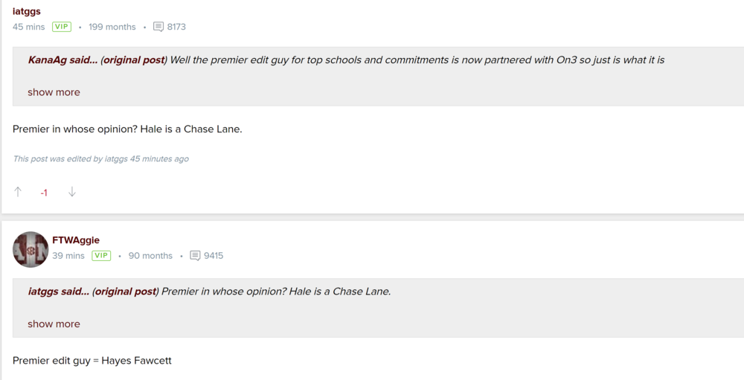Click "KanaAg said..." quote author

point(62,59)
